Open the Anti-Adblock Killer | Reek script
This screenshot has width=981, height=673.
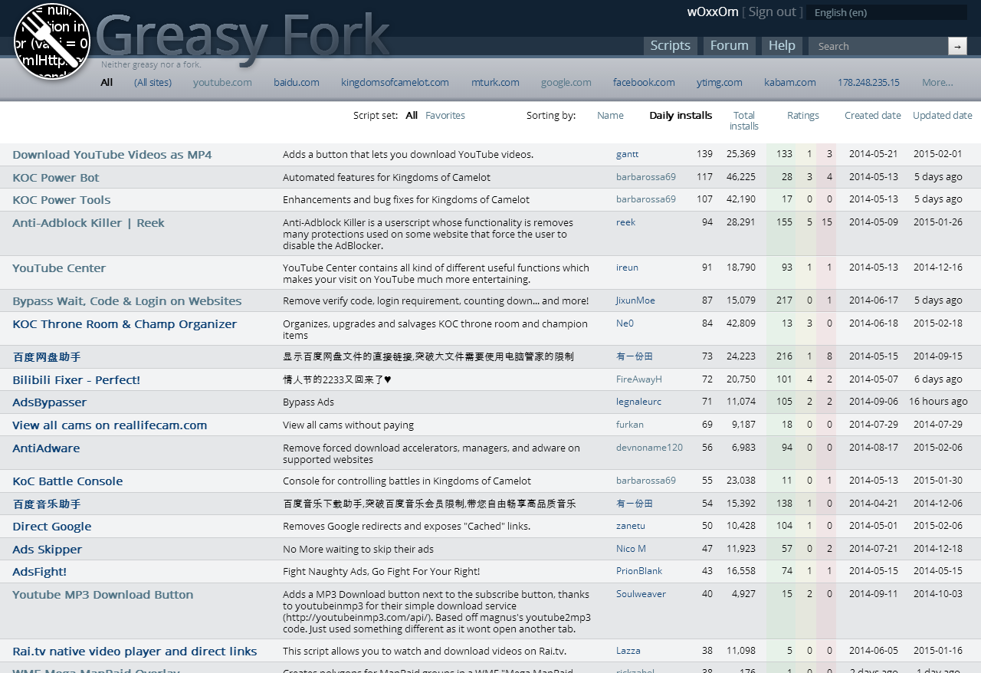click(88, 222)
